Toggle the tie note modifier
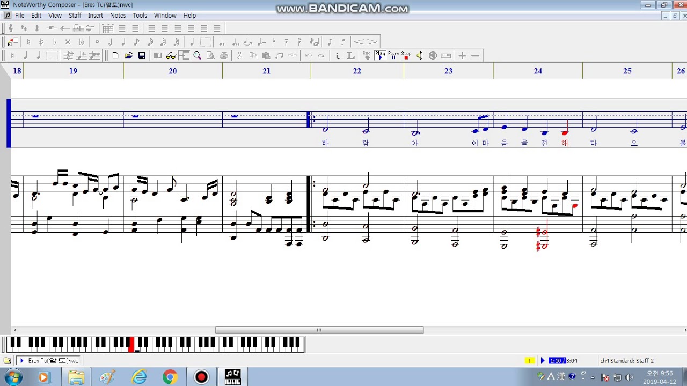The image size is (687, 386). tap(247, 42)
